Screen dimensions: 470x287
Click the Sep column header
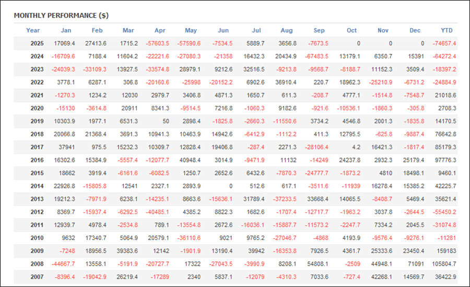[x=319, y=30]
